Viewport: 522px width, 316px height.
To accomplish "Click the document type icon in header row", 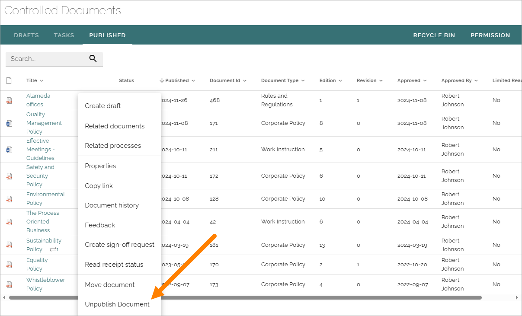I will [x=9, y=80].
